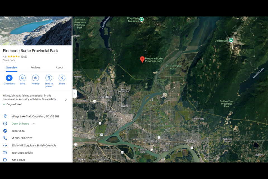Click the Websters Corners map label
The image size is (268, 179).
point(228,140)
